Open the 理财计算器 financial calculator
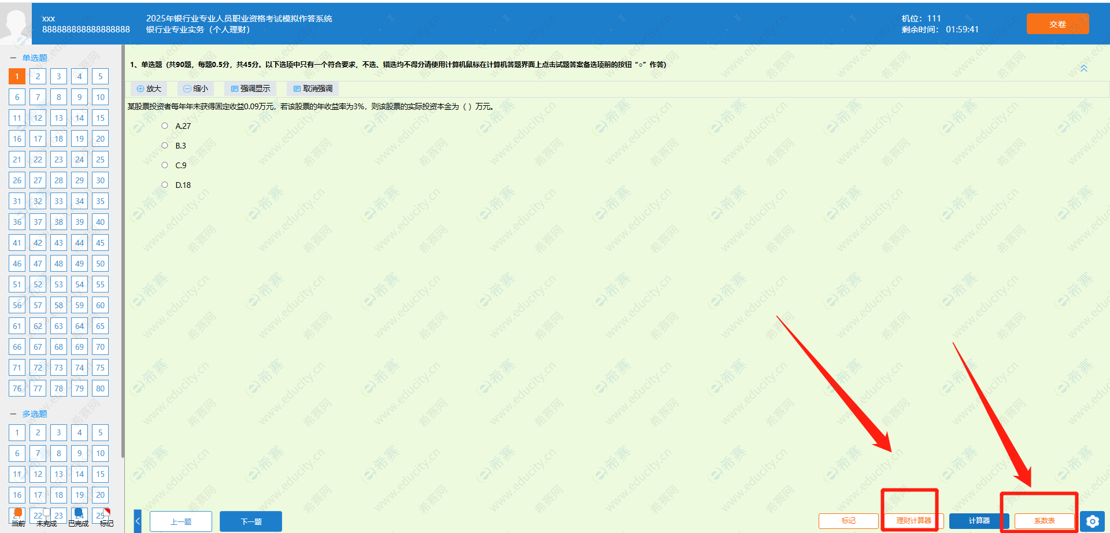 coord(913,521)
